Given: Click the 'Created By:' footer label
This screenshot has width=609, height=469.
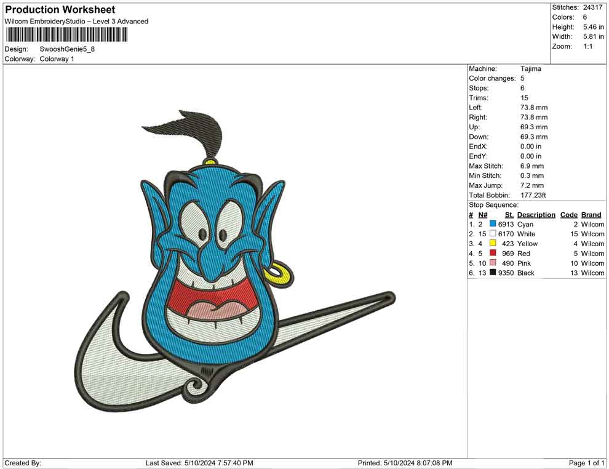Looking at the screenshot, I should click(23, 463).
